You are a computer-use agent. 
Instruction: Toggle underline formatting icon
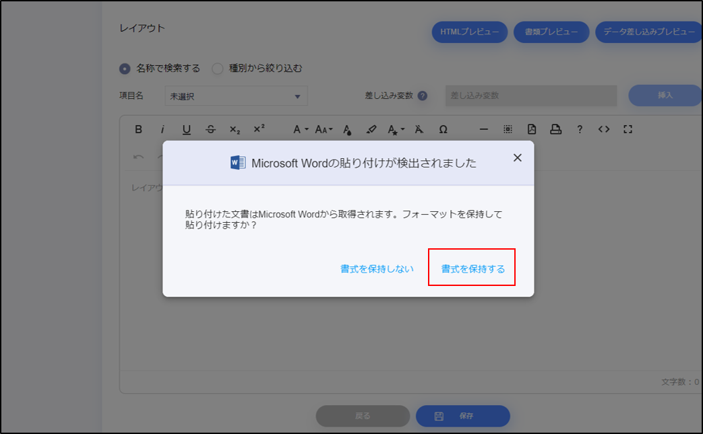coord(187,129)
